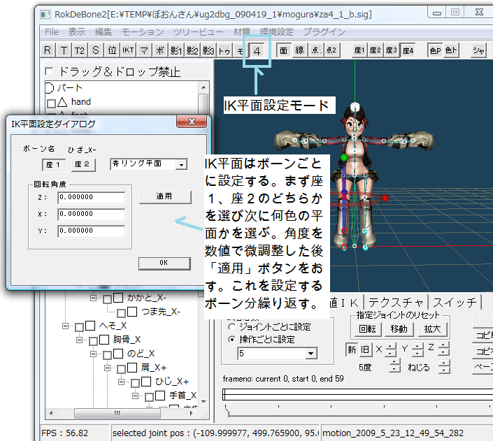This screenshot has height=441, width=493.
Task: Select the 座1 toolbar button
Action: [359, 50]
